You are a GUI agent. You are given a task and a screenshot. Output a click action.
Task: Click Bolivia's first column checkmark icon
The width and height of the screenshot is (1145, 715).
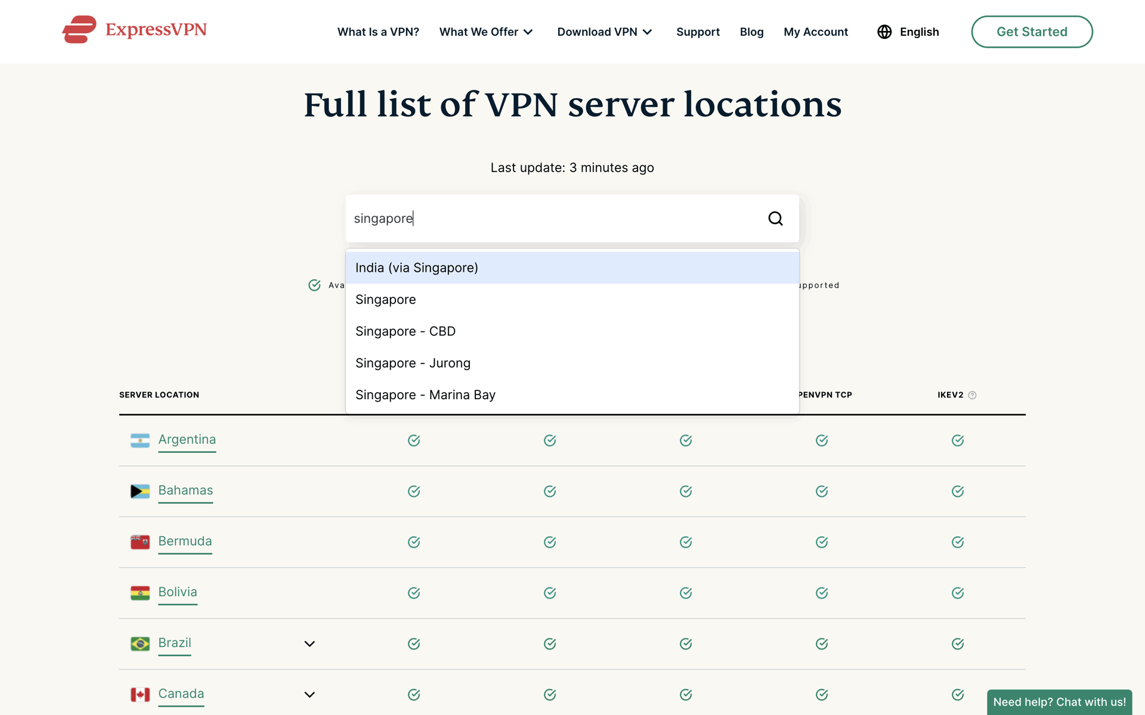tap(414, 593)
